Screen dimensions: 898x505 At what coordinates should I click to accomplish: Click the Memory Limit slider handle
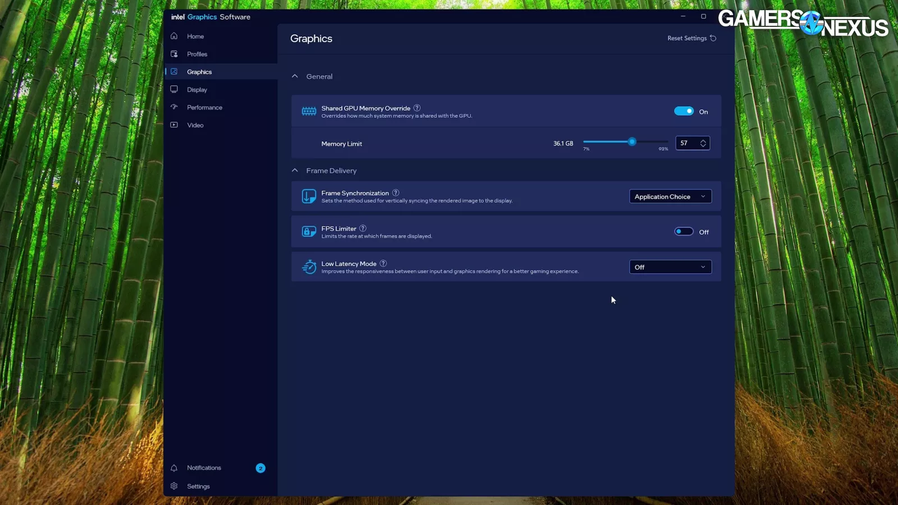click(x=632, y=142)
